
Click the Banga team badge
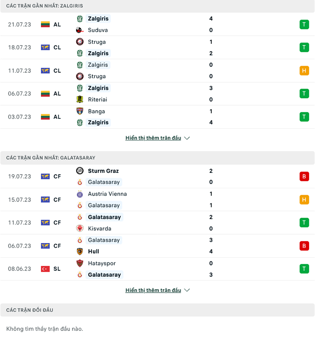80,111
